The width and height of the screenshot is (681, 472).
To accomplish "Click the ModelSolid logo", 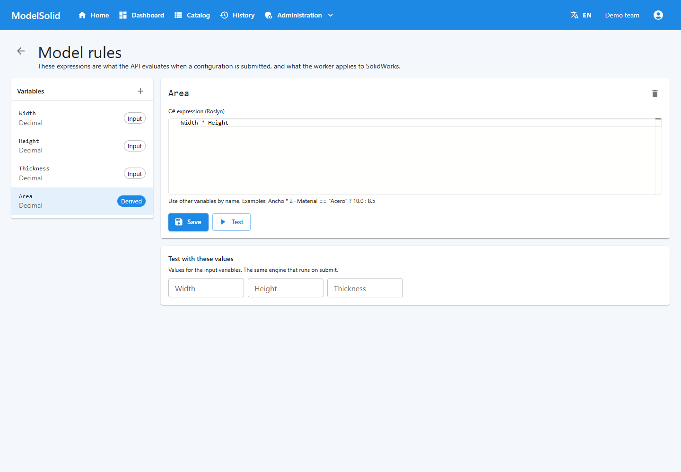I will pos(36,15).
